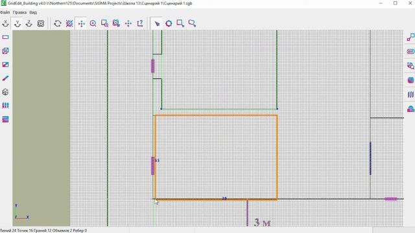Click the purple door marker labeled 55
The width and height of the screenshot is (415, 233).
pos(153,166)
